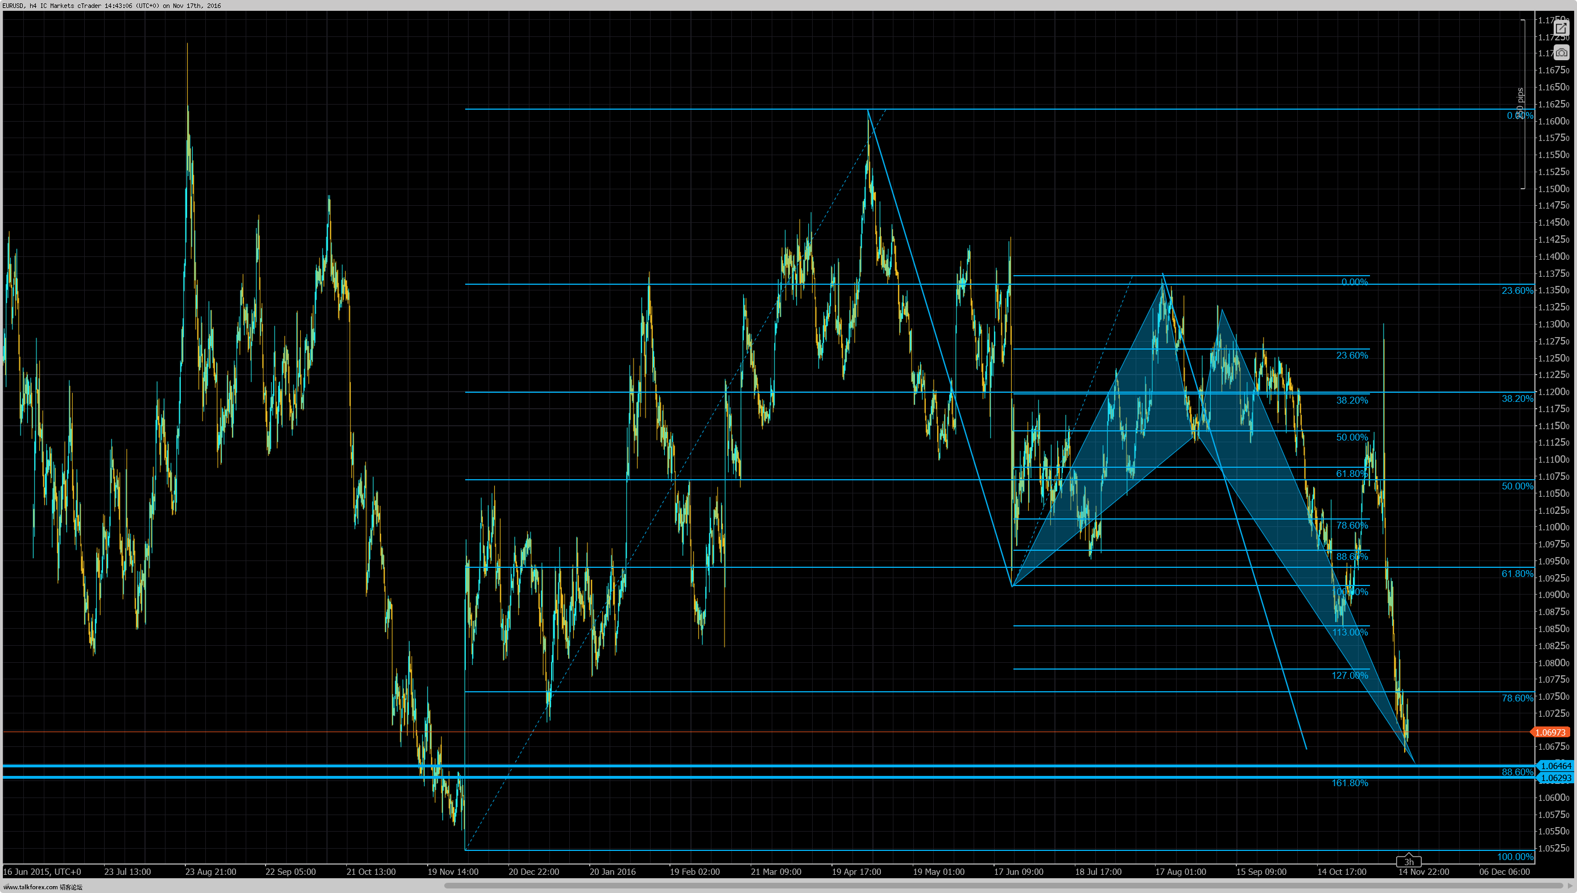1577x893 pixels.
Task: Click the 16 Jun 2015, UTC+0 time label
Action: (x=42, y=871)
